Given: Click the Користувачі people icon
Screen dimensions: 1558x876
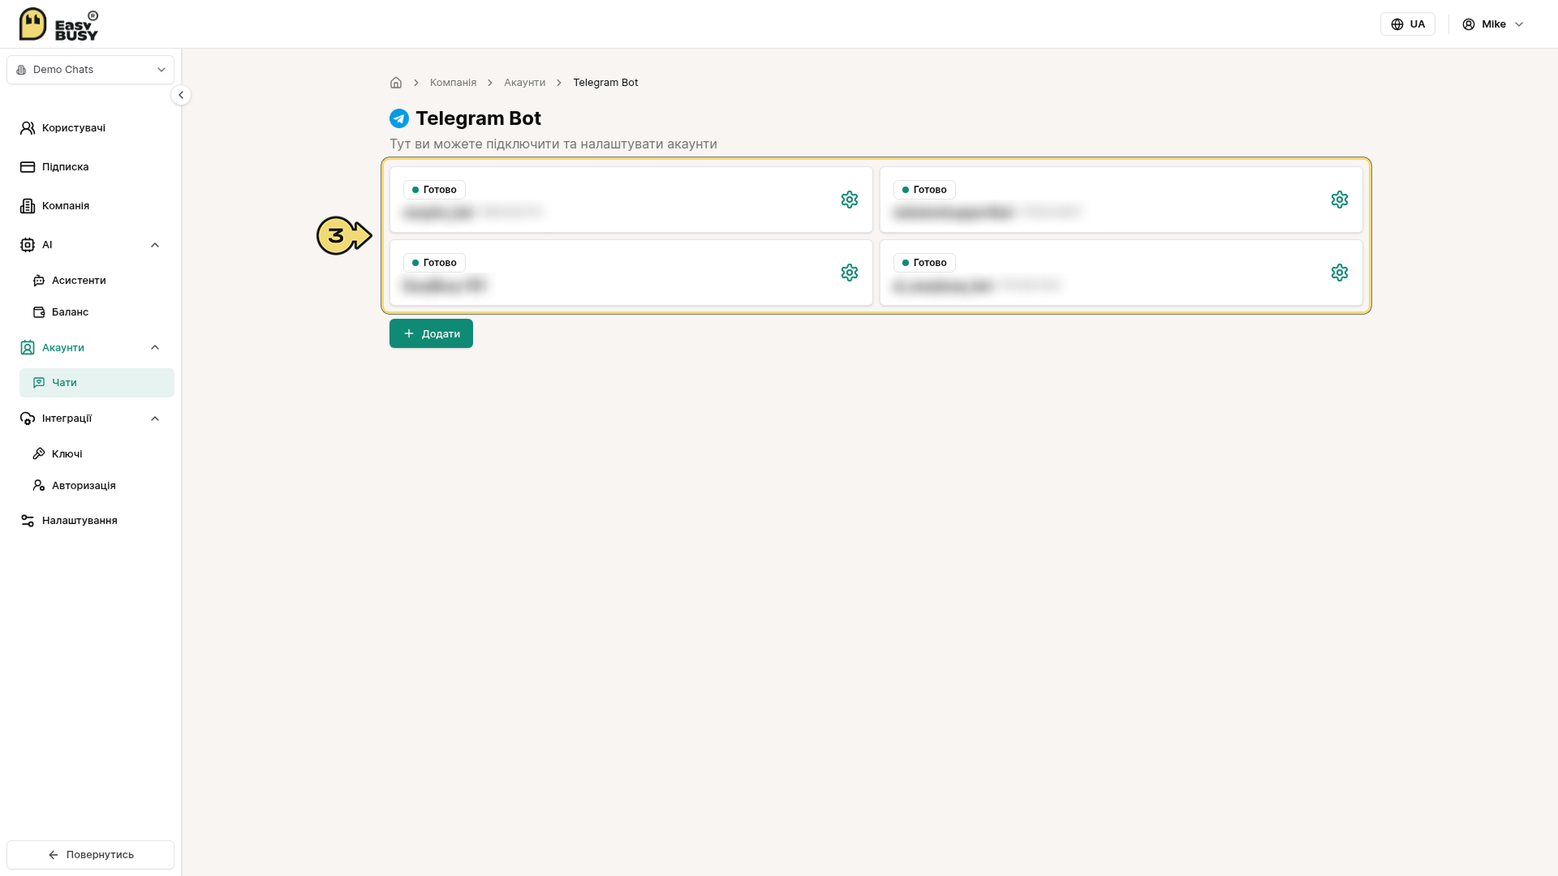Looking at the screenshot, I should pos(28,128).
